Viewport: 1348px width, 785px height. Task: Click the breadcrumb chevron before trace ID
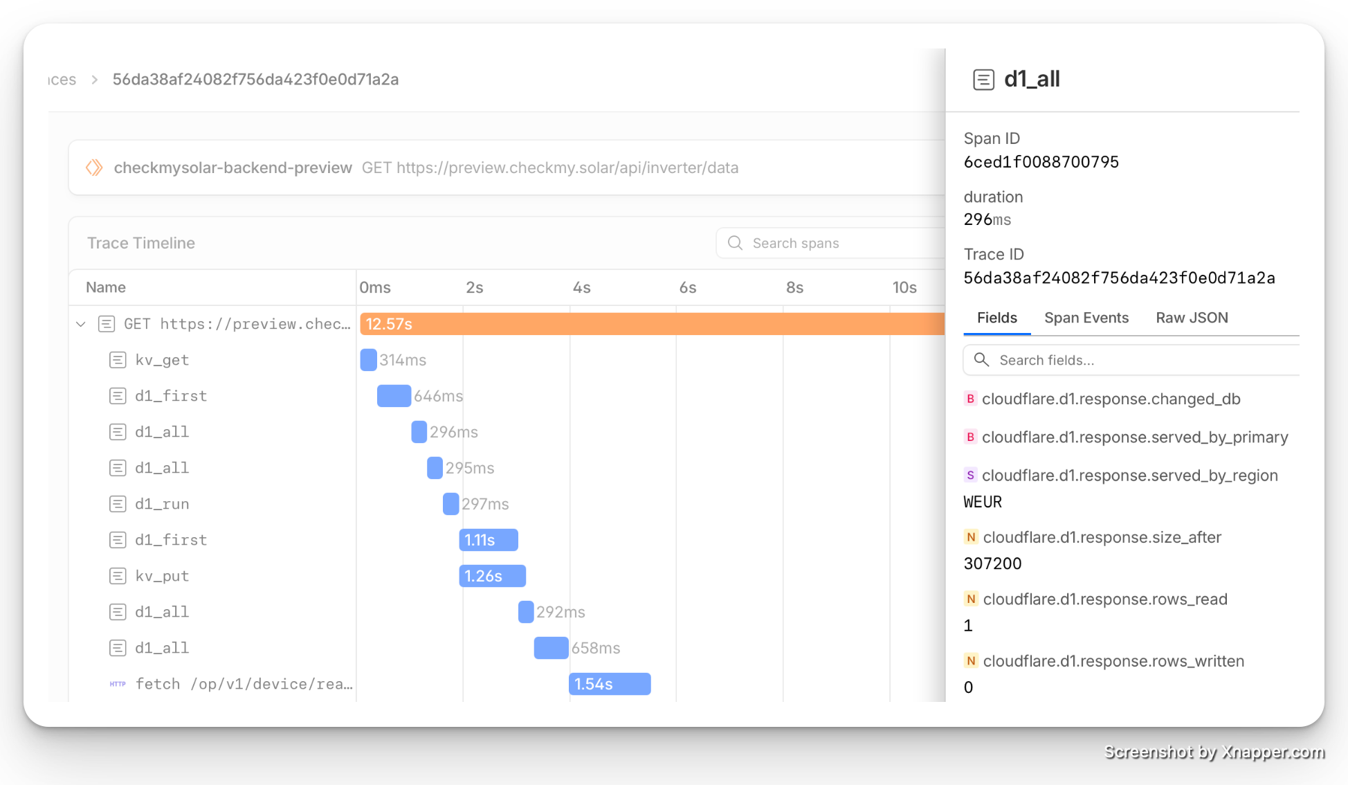pyautogui.click(x=95, y=80)
